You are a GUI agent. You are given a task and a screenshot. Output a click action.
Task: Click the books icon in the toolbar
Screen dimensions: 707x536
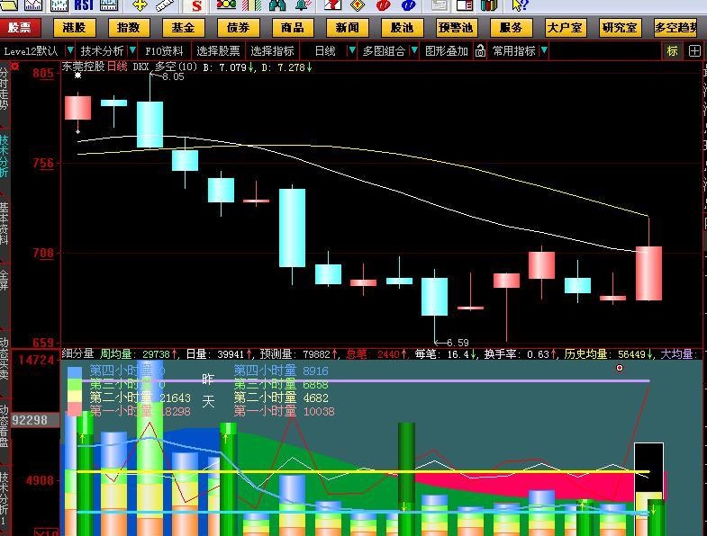click(x=489, y=5)
